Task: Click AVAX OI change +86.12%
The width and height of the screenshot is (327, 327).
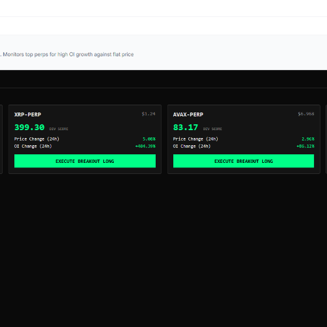Action: click(x=305, y=146)
